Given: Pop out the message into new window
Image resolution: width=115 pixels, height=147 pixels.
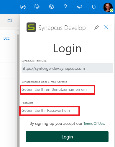Looking at the screenshot, I should (x=10, y=20).
